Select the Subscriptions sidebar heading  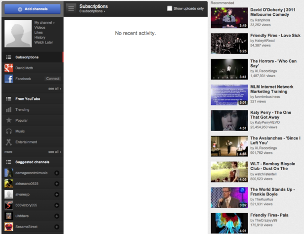point(27,57)
